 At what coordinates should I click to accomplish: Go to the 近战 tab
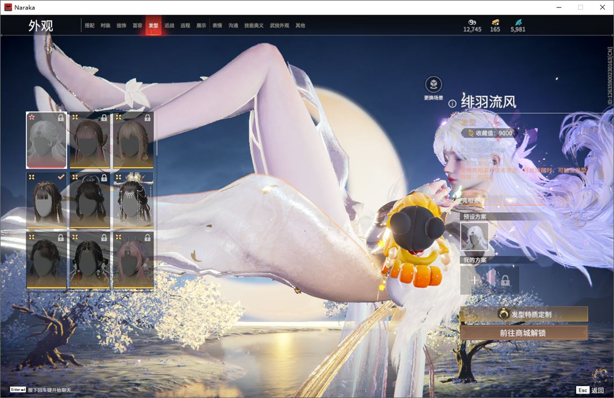coord(169,25)
